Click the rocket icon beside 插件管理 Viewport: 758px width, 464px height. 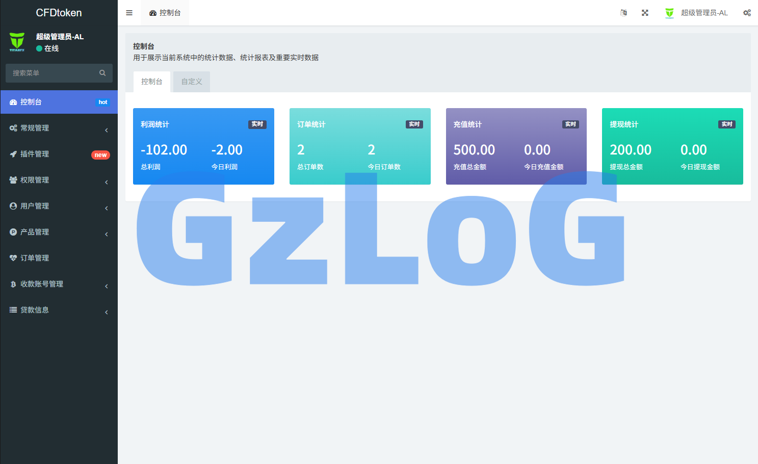(13, 154)
